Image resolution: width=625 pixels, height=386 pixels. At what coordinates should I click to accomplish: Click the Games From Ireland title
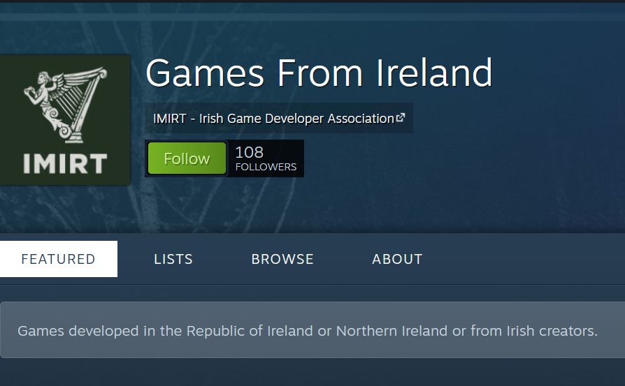(319, 73)
